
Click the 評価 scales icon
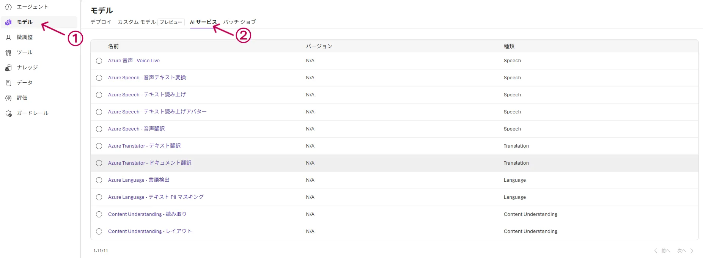[x=8, y=98]
